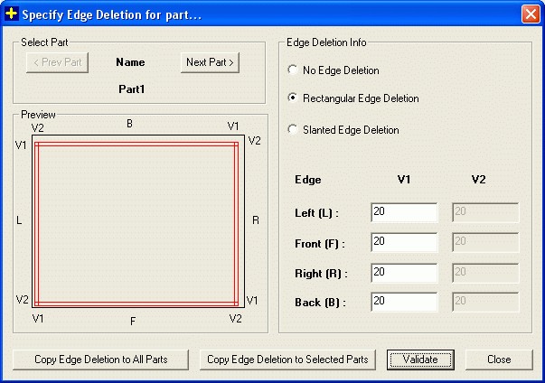
Task: Focus the Right (R) V1 input field
Action: pyautogui.click(x=404, y=273)
